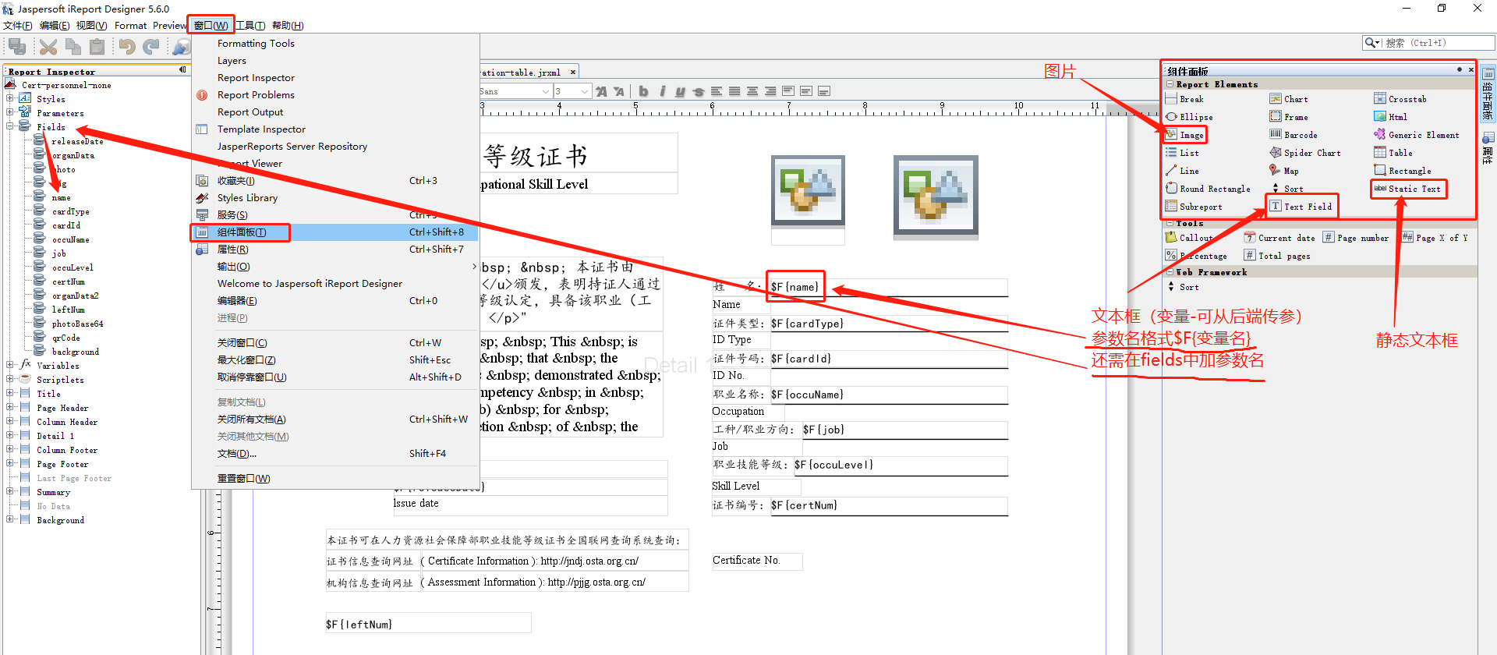
Task: Collapse the Report Elements section
Action: click(1170, 84)
